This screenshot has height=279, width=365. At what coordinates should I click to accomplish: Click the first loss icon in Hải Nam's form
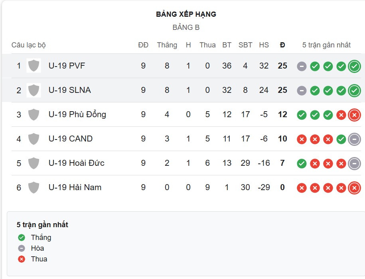pyautogui.click(x=302, y=187)
